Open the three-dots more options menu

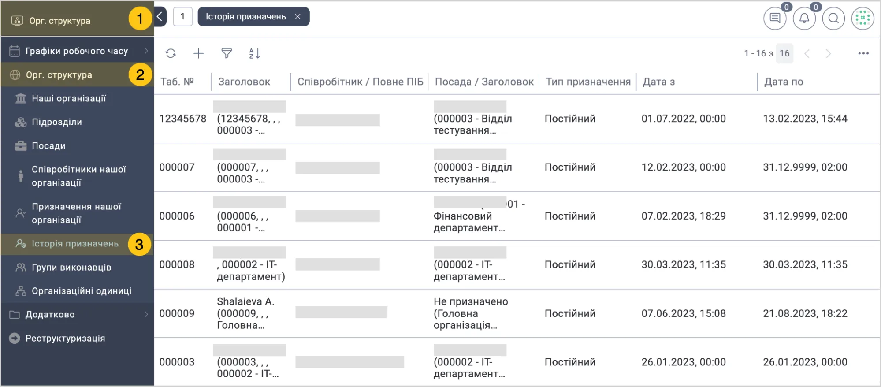[x=863, y=53]
